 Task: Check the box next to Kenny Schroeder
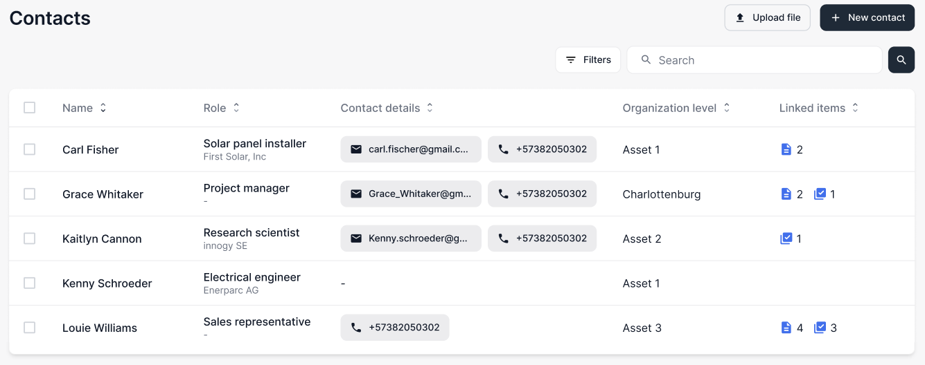(x=29, y=283)
